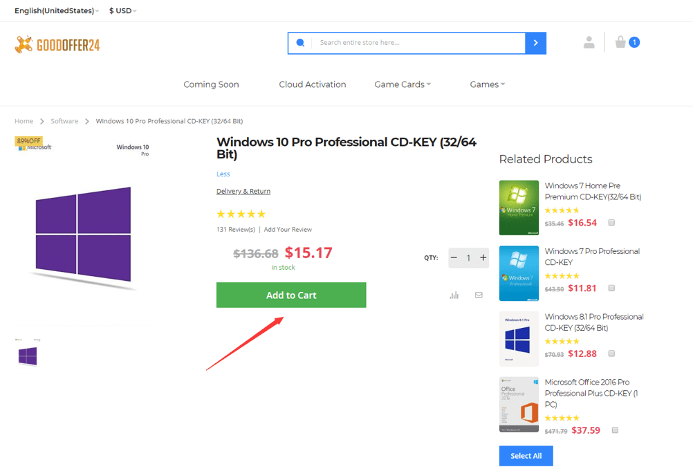Increase quantity with the plus button
Screen dimensions: 693x467
coord(483,258)
